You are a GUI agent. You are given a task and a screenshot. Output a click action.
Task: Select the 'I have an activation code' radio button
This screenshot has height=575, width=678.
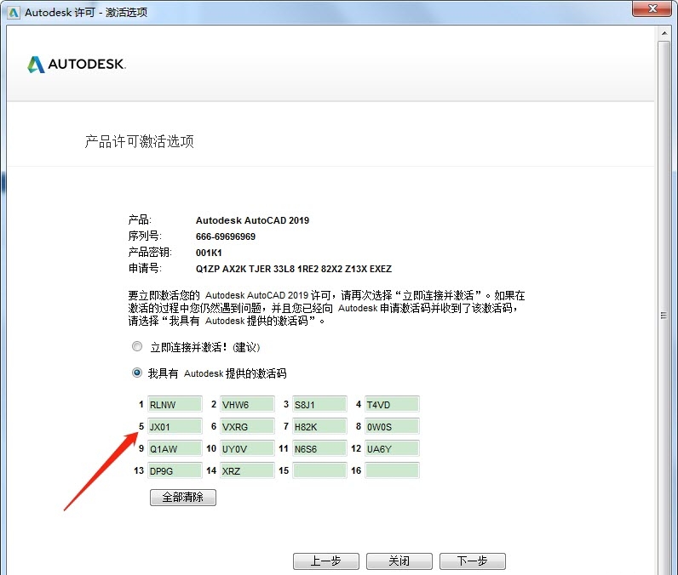(x=136, y=373)
